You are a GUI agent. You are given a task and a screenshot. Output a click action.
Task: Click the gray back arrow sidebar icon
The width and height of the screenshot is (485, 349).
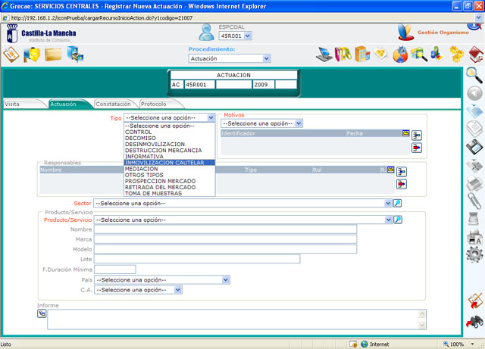(x=474, y=92)
